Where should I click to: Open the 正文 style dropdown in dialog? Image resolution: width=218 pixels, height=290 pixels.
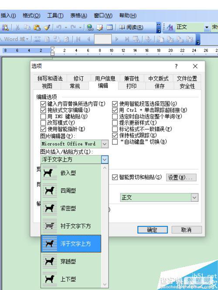[194, 198]
